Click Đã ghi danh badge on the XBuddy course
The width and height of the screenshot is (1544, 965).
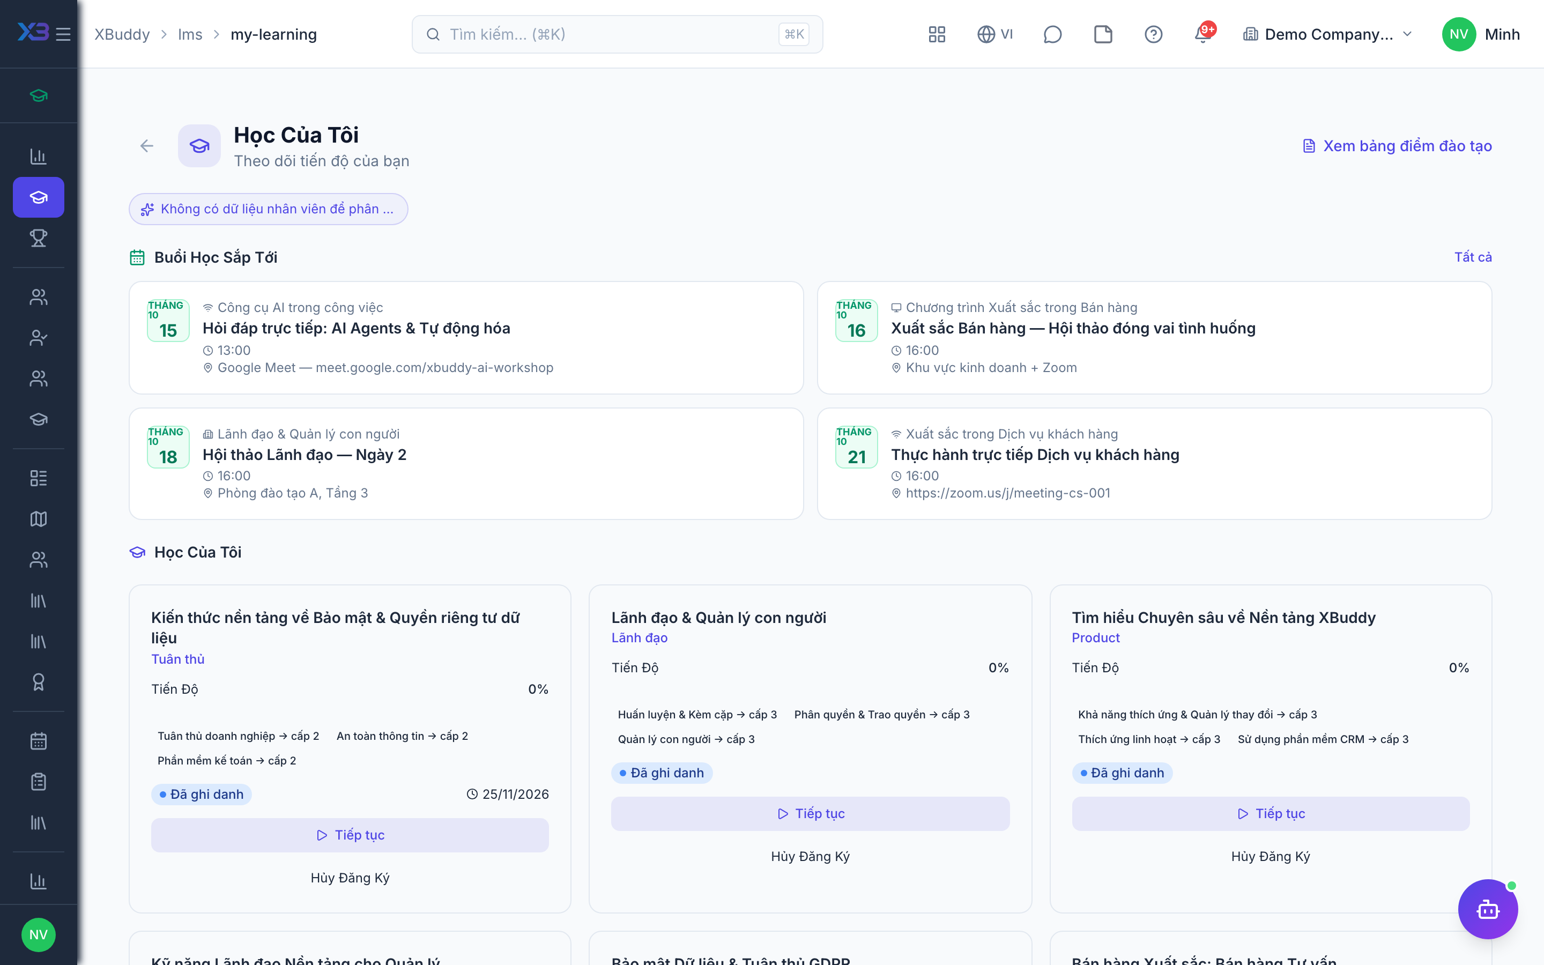tap(1122, 773)
